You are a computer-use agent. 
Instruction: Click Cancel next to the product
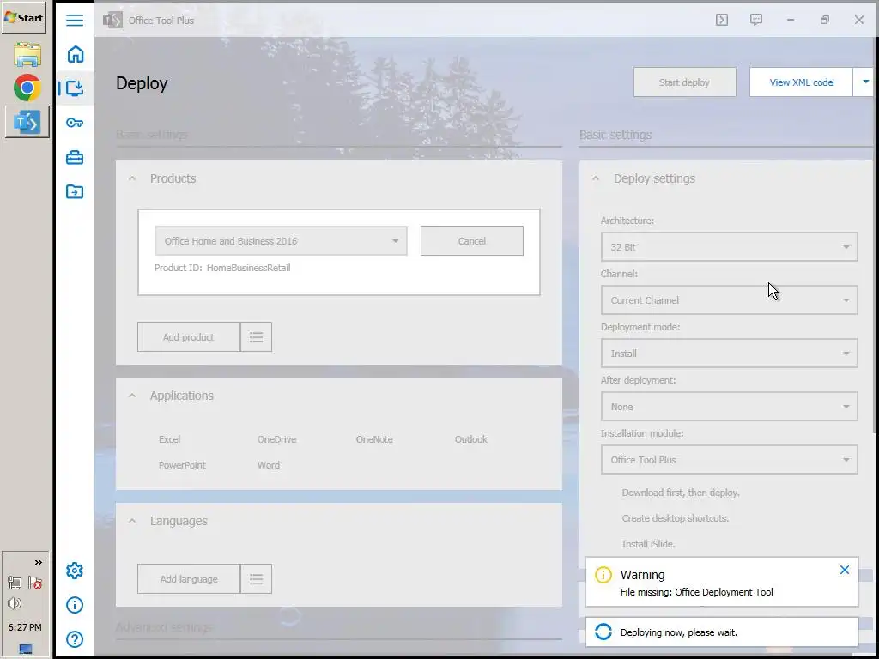click(472, 241)
